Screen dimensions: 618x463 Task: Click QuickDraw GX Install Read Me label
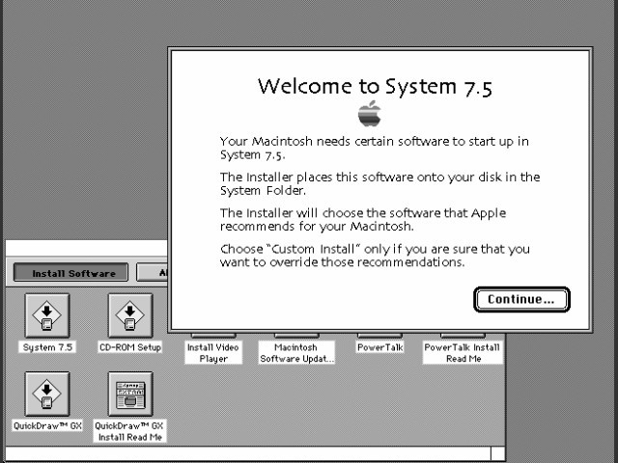tap(129, 431)
